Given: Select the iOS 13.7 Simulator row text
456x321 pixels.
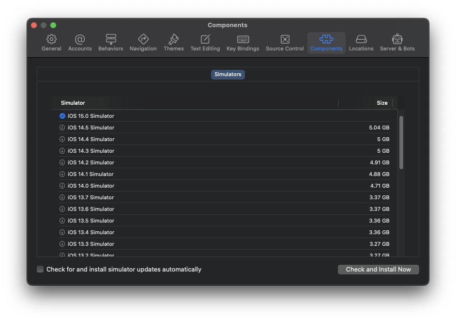Looking at the screenshot, I should [x=91, y=197].
